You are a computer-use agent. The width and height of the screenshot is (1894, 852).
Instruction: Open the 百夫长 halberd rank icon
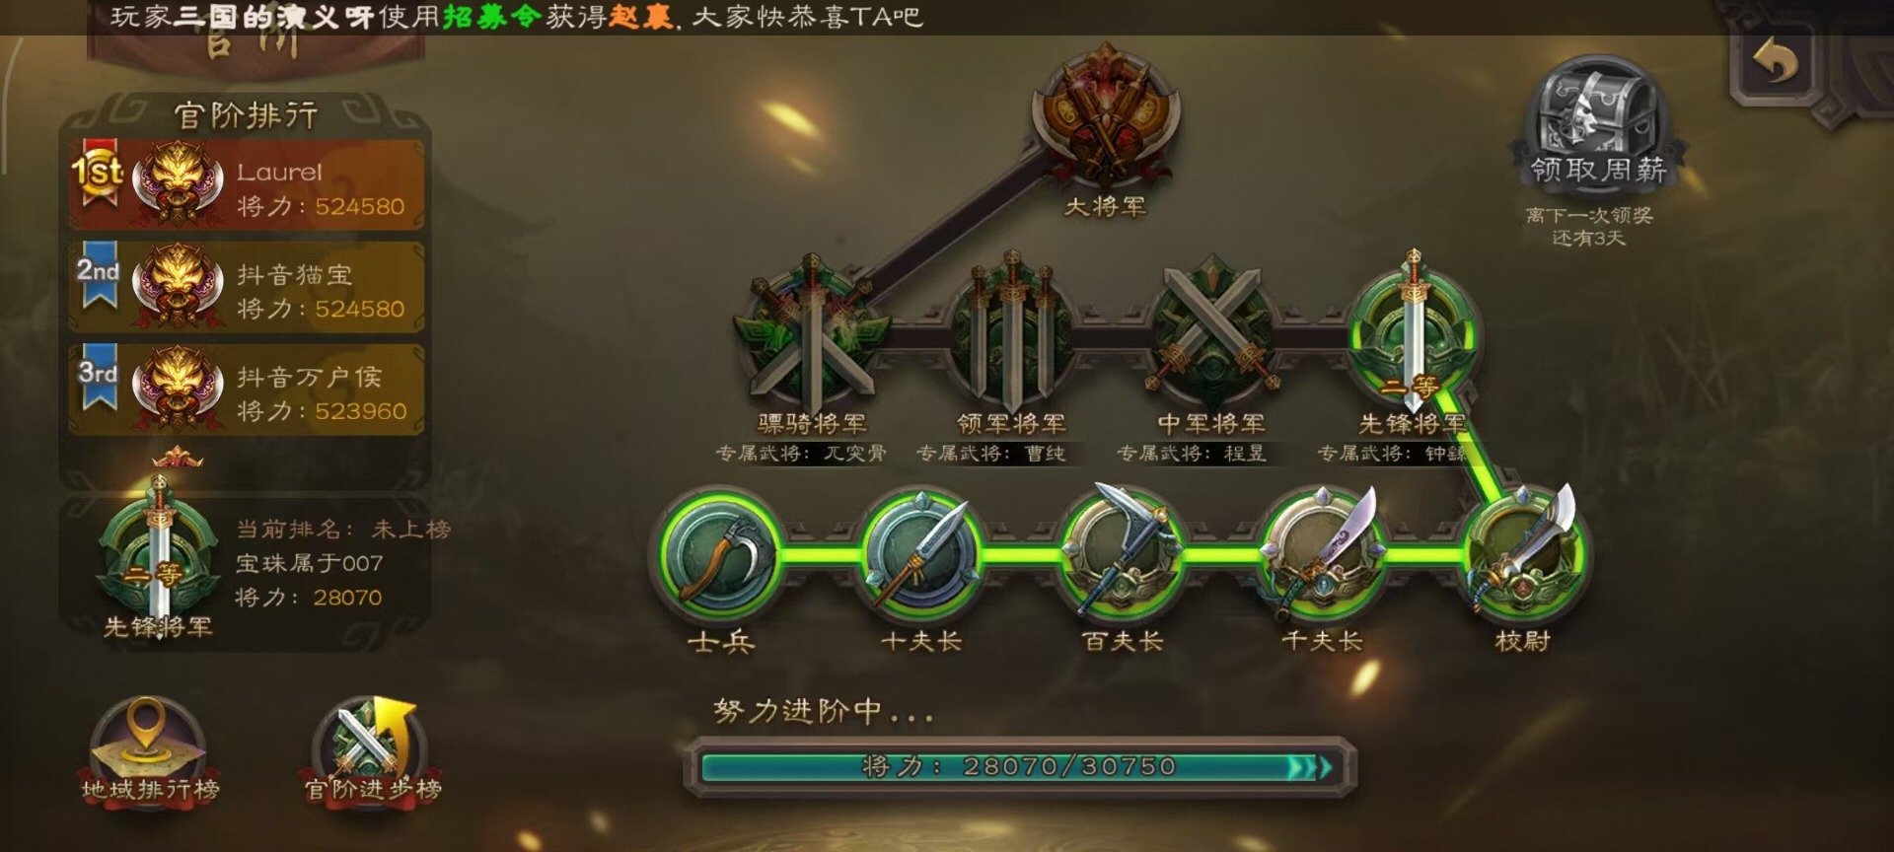click(1122, 554)
